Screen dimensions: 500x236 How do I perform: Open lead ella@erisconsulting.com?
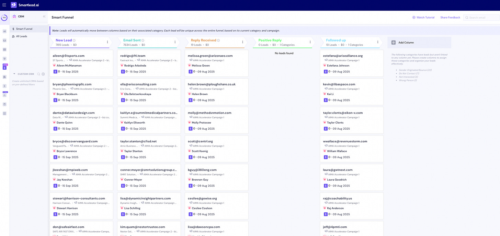click(149, 92)
